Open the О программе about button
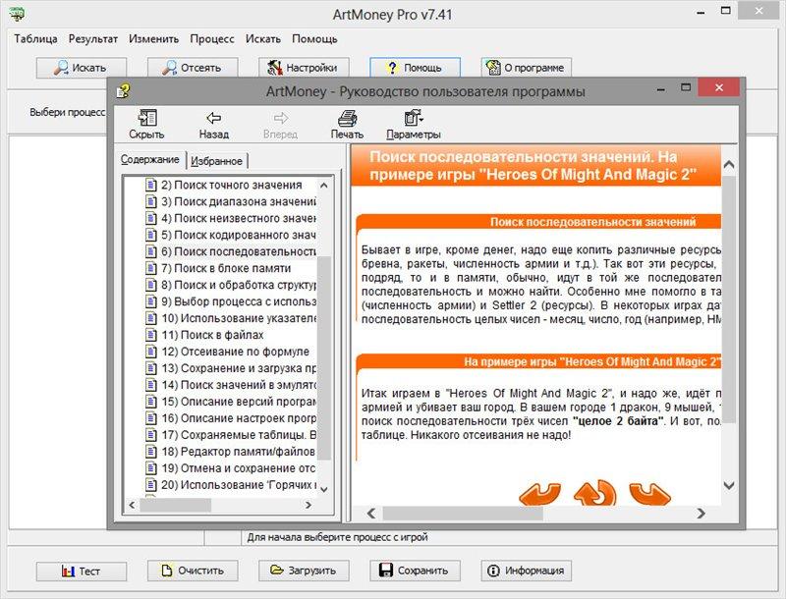Viewport: 786px width, 599px height. coord(527,68)
